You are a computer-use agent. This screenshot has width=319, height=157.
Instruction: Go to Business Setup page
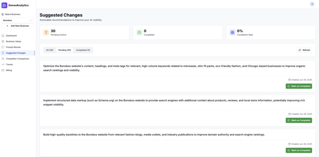pyautogui.click(x=17, y=41)
